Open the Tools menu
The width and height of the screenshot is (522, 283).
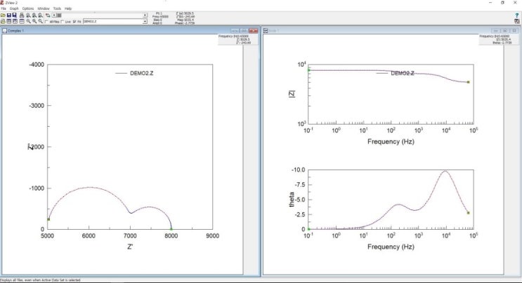tap(57, 8)
